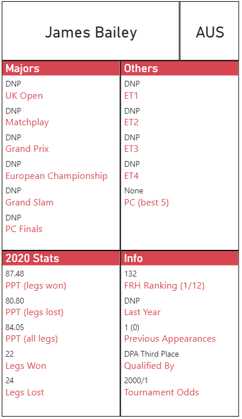
Task: Click the Tournament Odds label
Action: pyautogui.click(x=161, y=392)
